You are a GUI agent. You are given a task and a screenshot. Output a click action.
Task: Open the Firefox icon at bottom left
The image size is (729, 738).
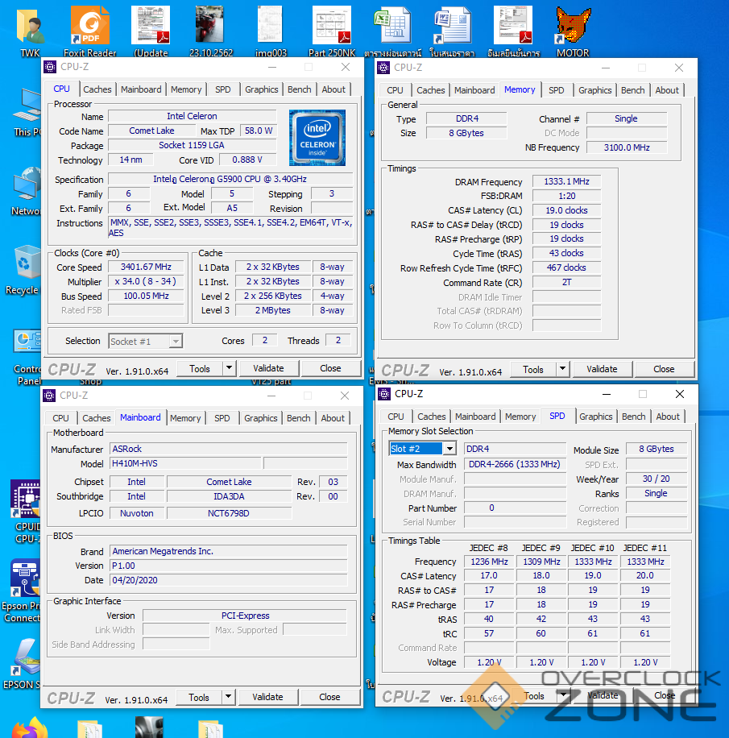coord(30,728)
